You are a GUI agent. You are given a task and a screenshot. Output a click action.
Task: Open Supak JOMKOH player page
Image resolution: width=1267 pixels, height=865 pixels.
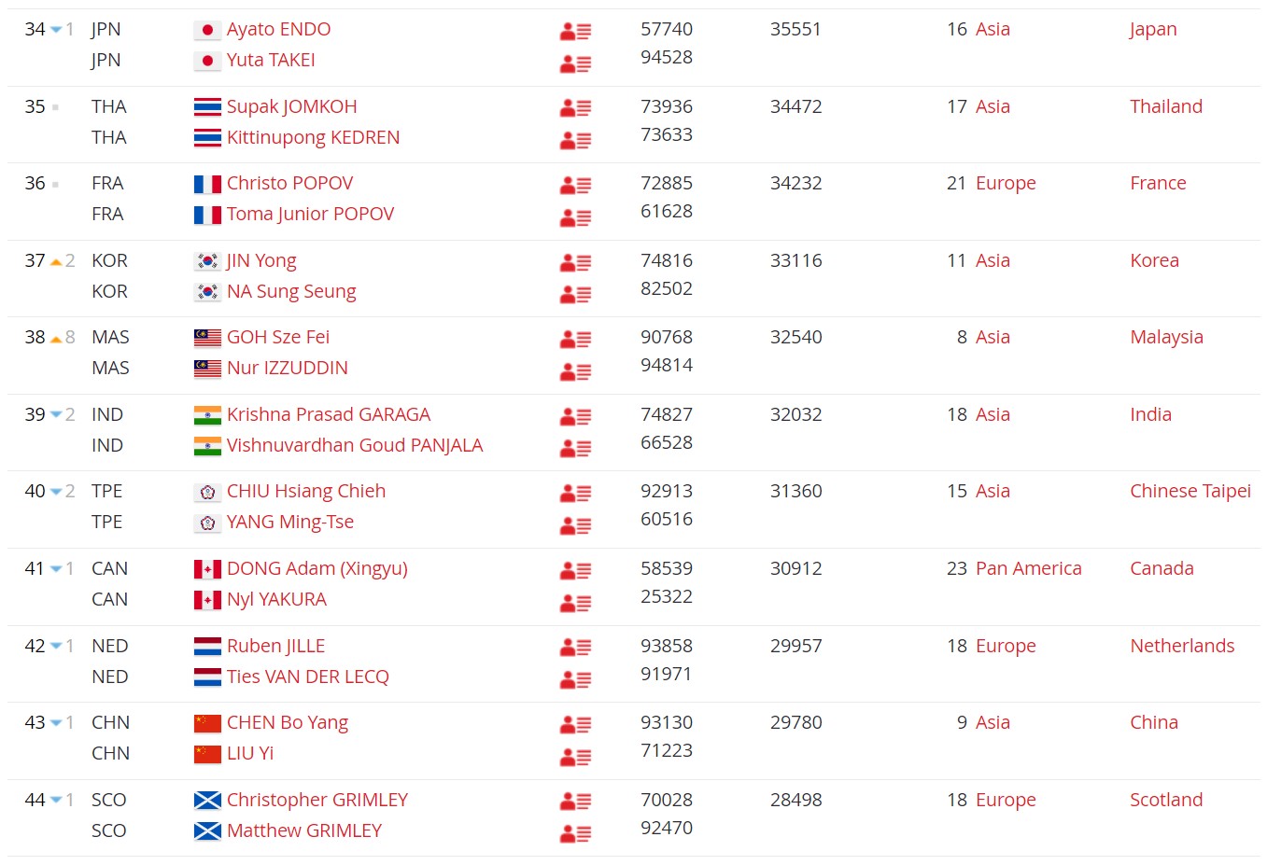coord(291,106)
